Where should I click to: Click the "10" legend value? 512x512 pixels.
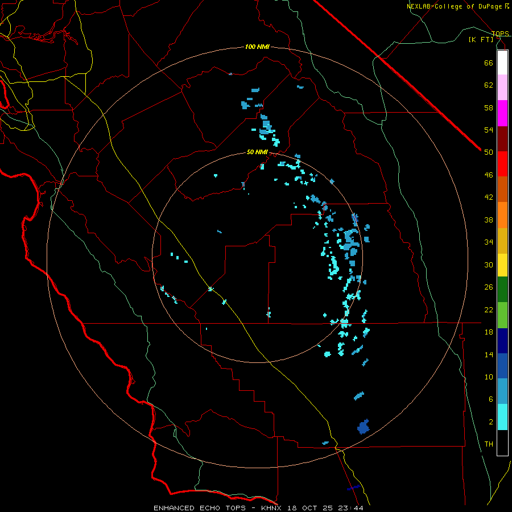point(489,377)
